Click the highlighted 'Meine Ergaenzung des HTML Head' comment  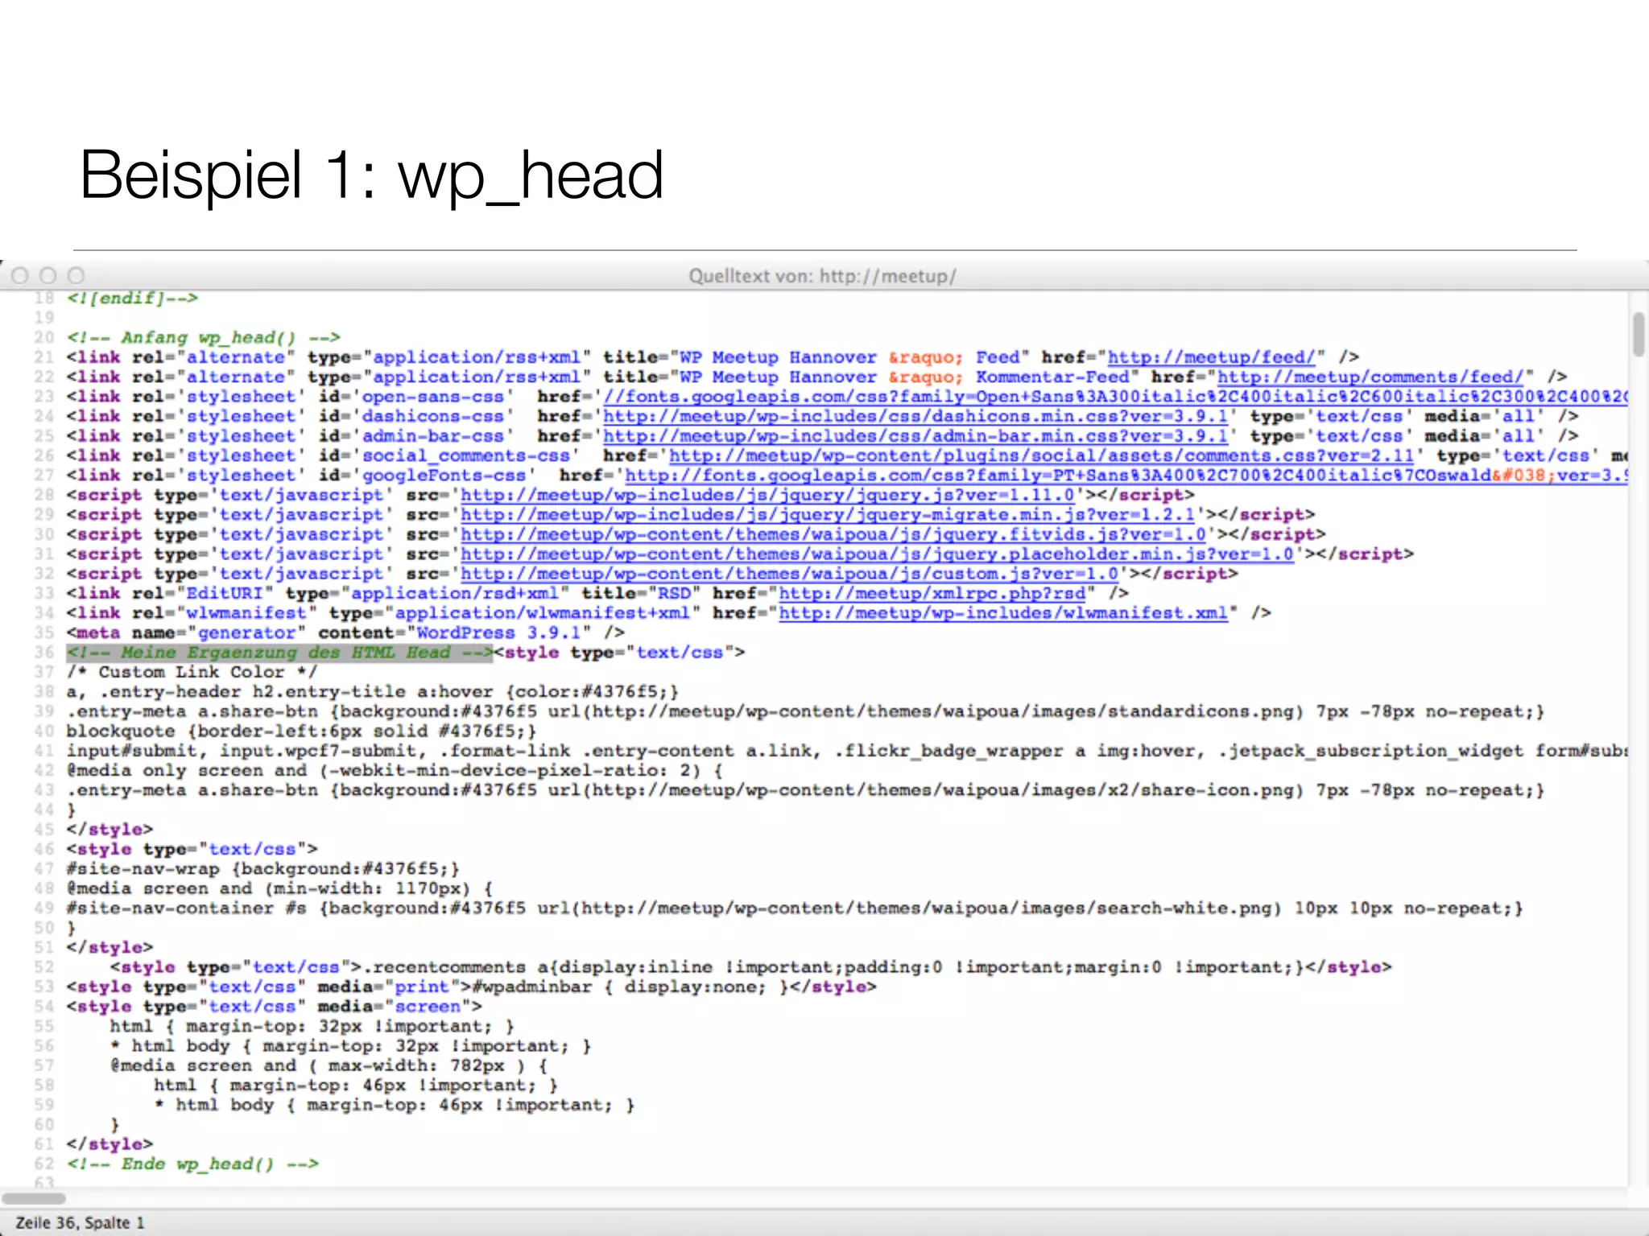279,653
